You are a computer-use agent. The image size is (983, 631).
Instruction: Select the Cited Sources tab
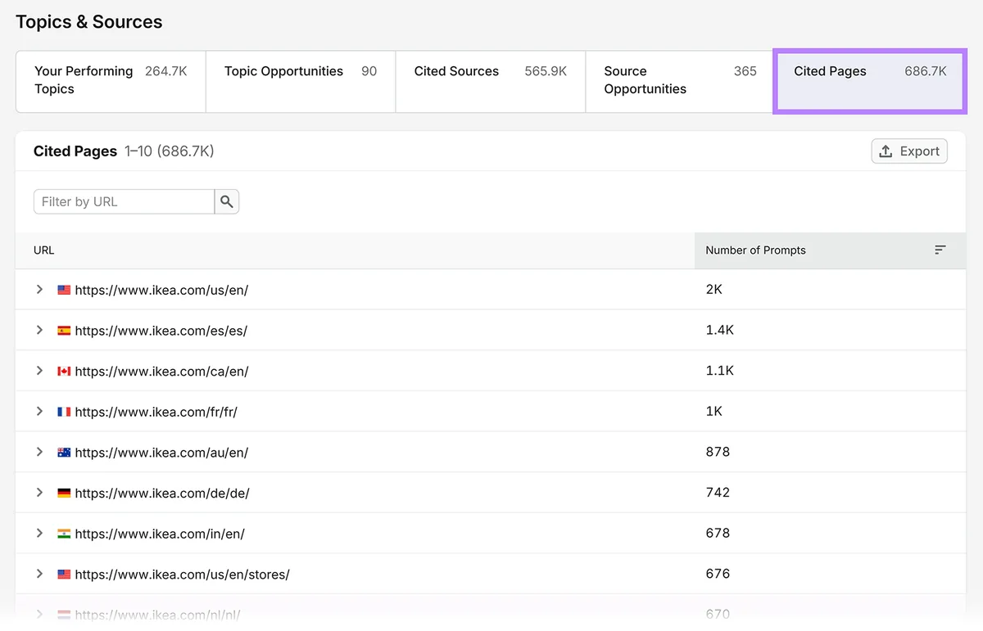491,81
